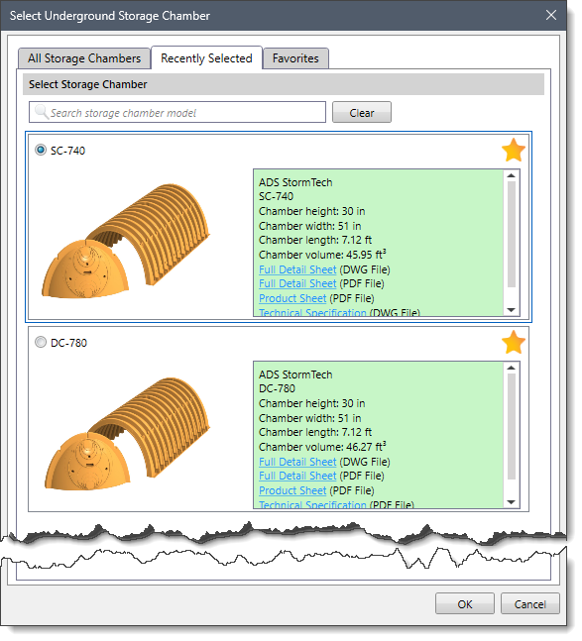Screen dimensions: 582x641
Task: Click 'Chamber width: 51 in' under SC-740
Action: 310,226
